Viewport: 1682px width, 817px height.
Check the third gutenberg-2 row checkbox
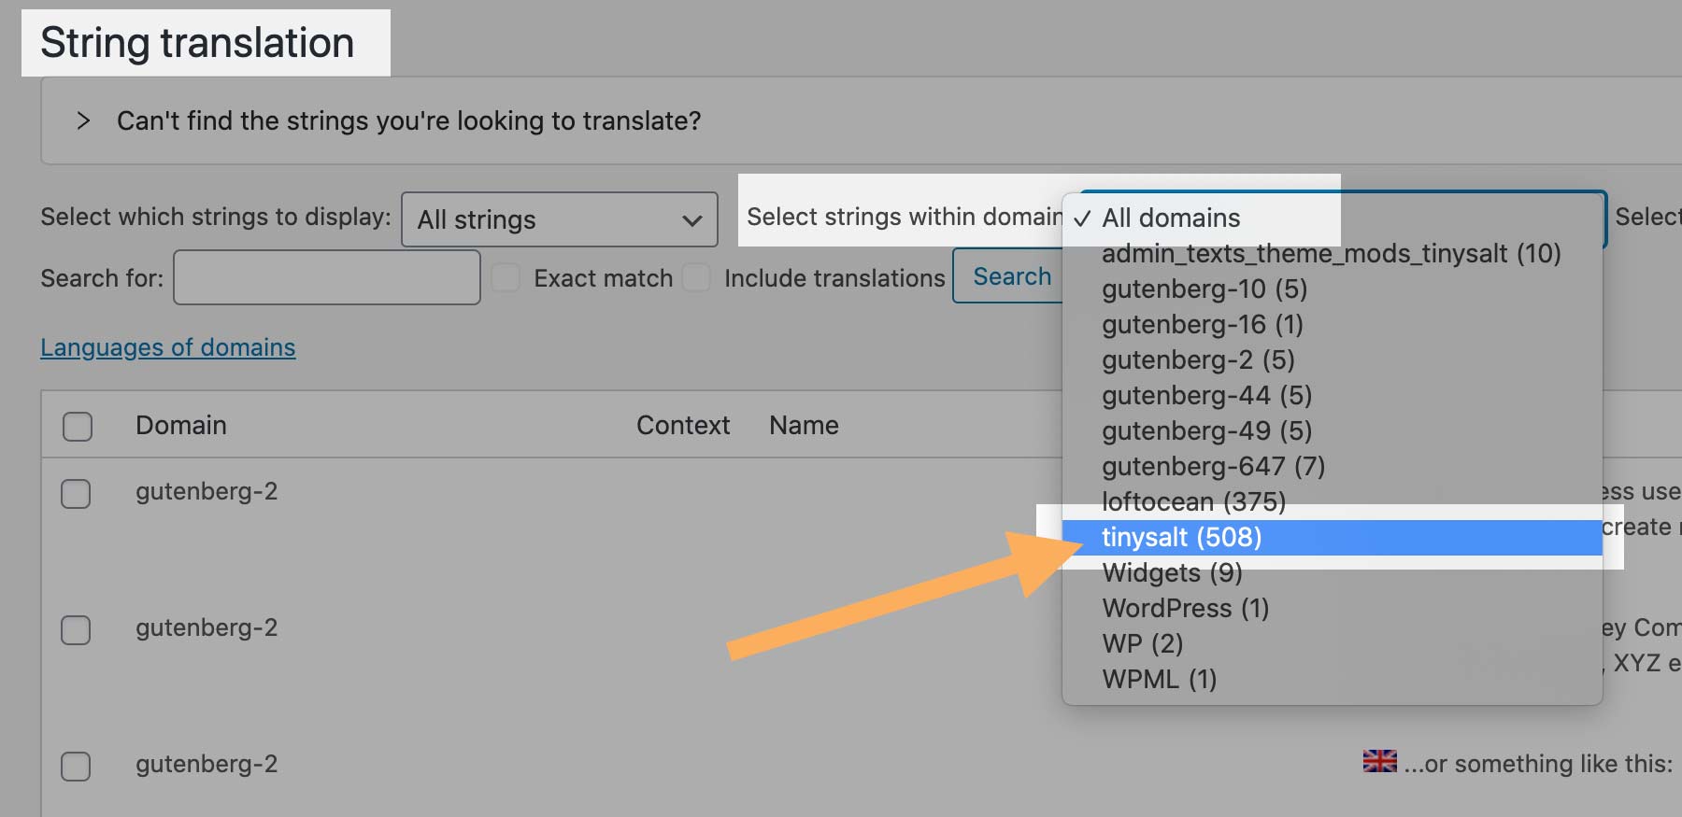tap(76, 766)
